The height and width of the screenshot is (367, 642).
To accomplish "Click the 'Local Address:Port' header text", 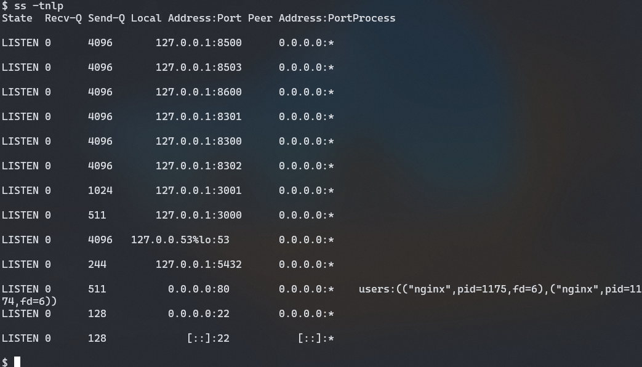I will coord(186,18).
